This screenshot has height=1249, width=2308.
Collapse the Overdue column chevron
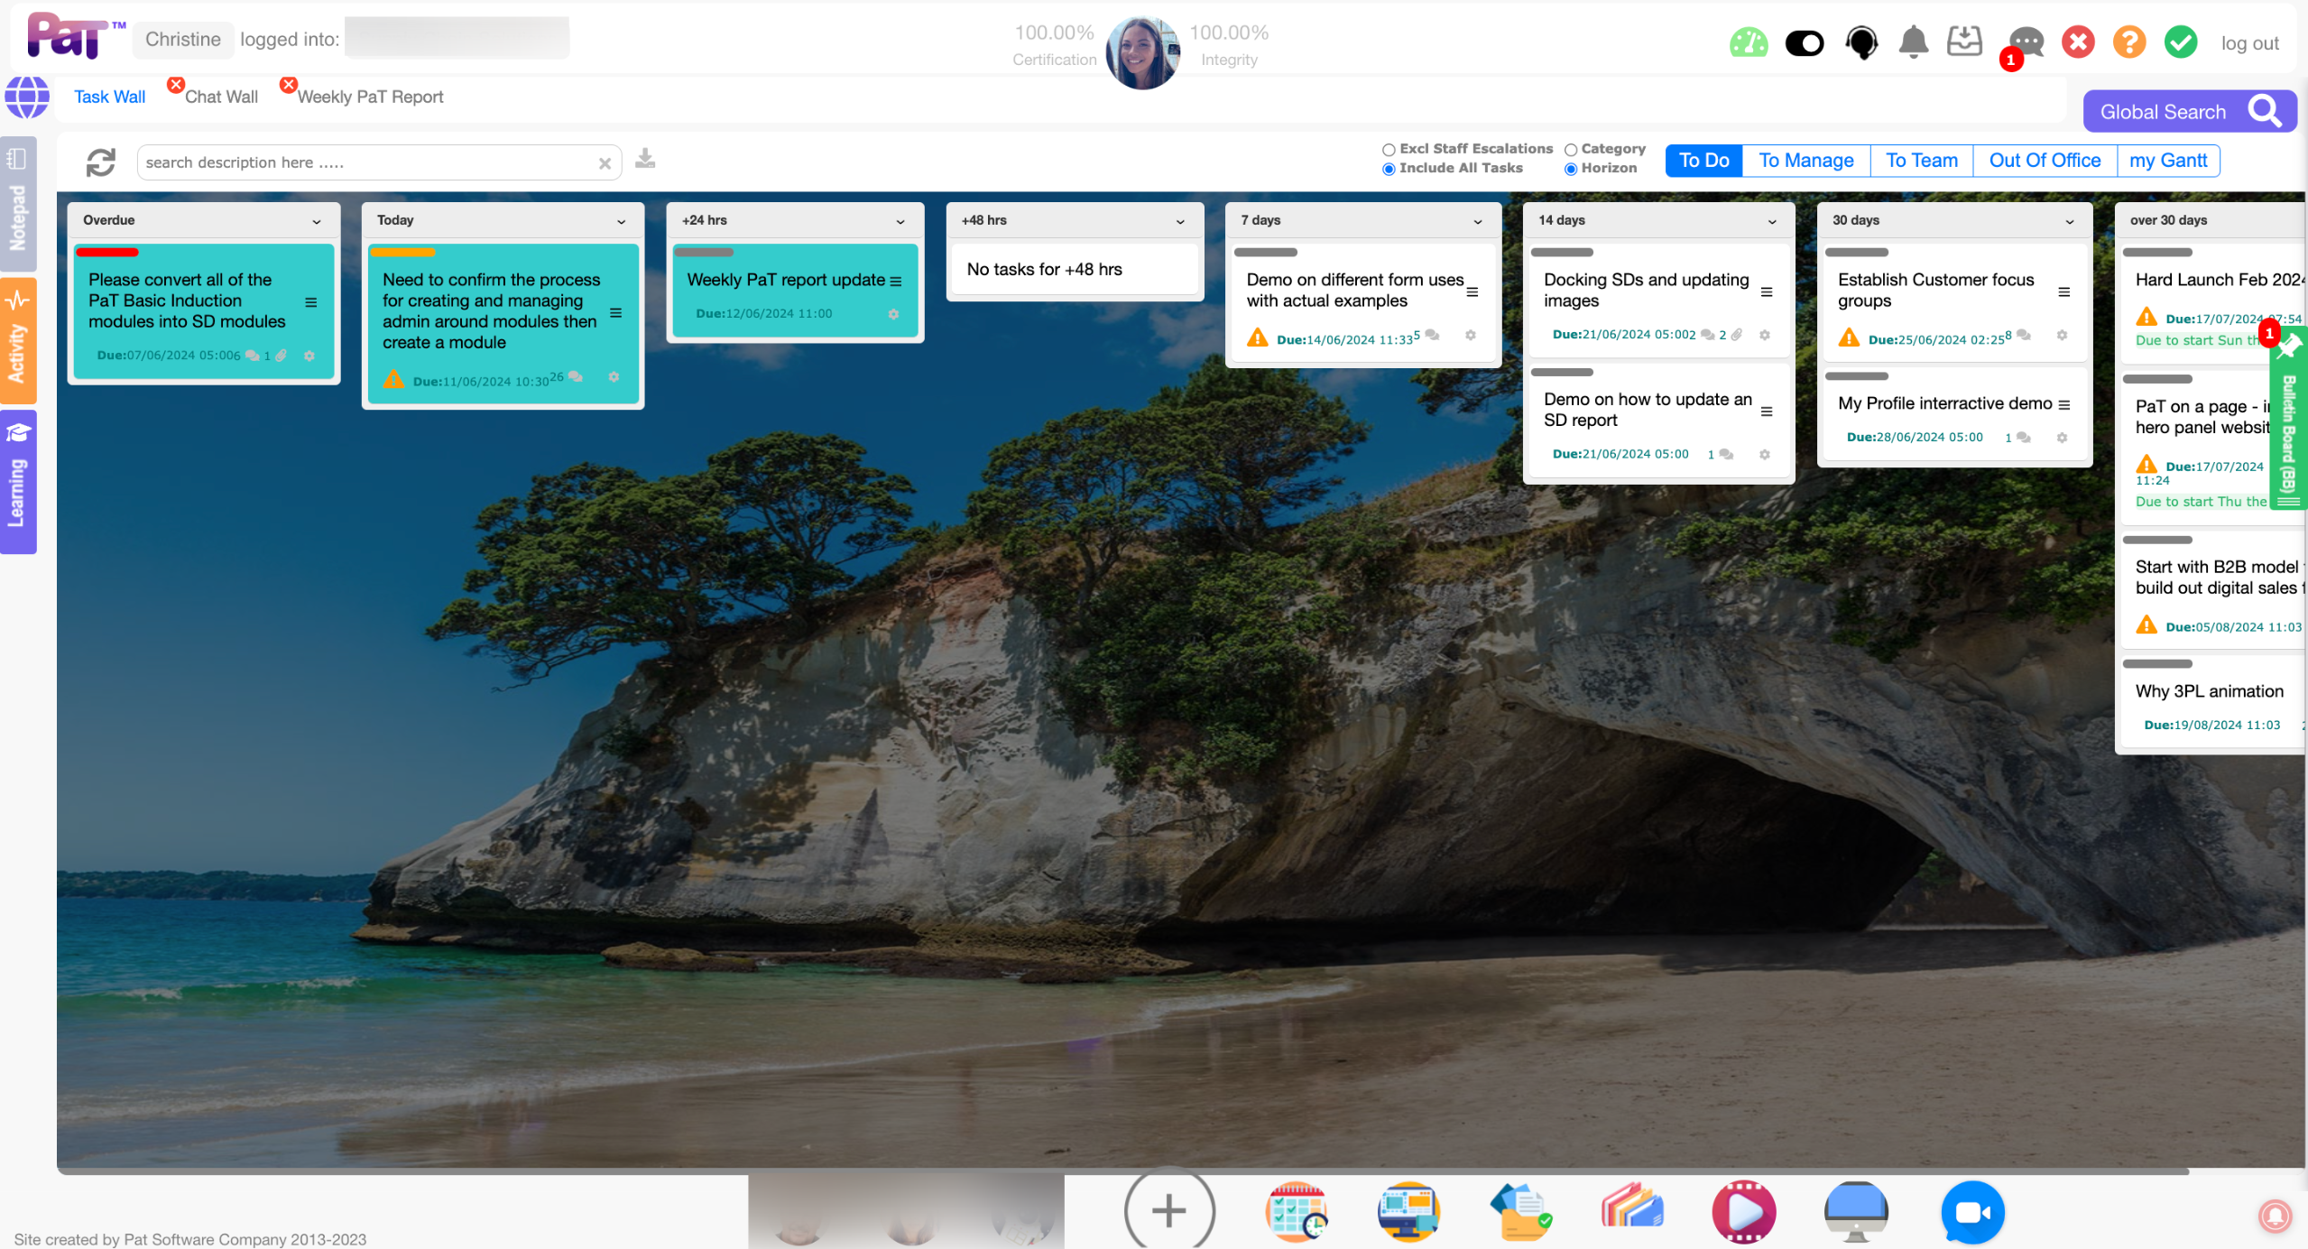coord(317,221)
